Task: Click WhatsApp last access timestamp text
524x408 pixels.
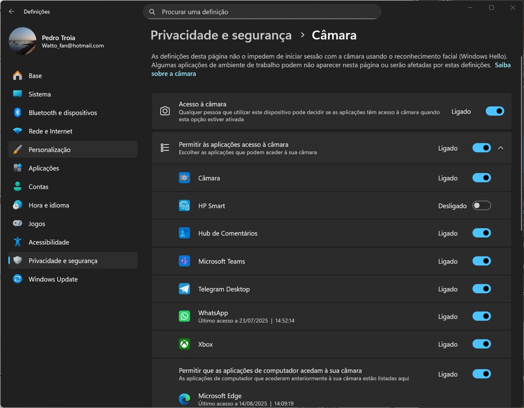Action: point(246,321)
